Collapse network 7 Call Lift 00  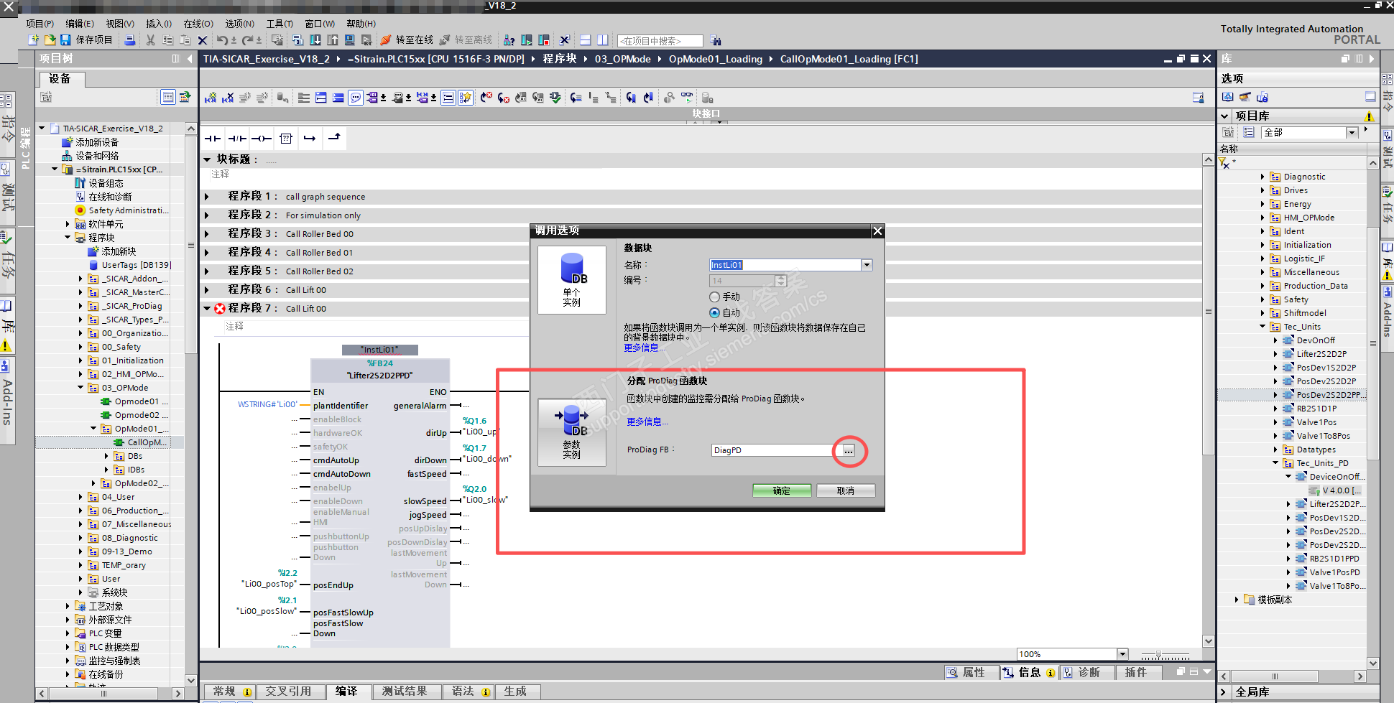coord(207,309)
